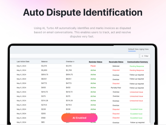Screen dimensions: 166x125
Task: Open Escalated Issue in the $160 row
Action: 136,118
